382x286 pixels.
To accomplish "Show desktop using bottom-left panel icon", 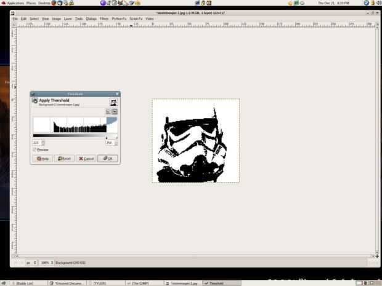I will [4, 283].
